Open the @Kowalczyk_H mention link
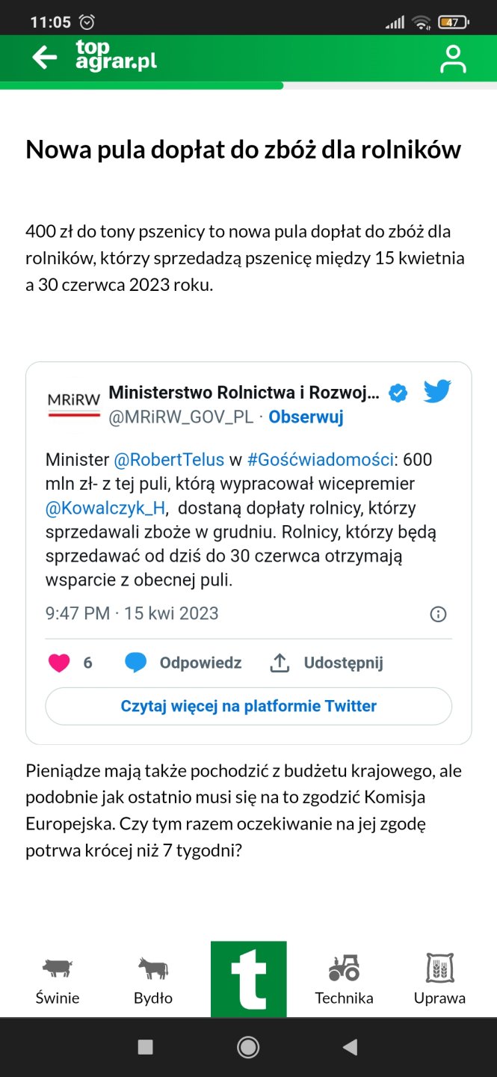This screenshot has width=497, height=1077. click(105, 509)
